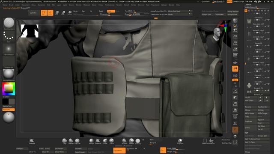Pick a color in the color picker square

point(9,89)
